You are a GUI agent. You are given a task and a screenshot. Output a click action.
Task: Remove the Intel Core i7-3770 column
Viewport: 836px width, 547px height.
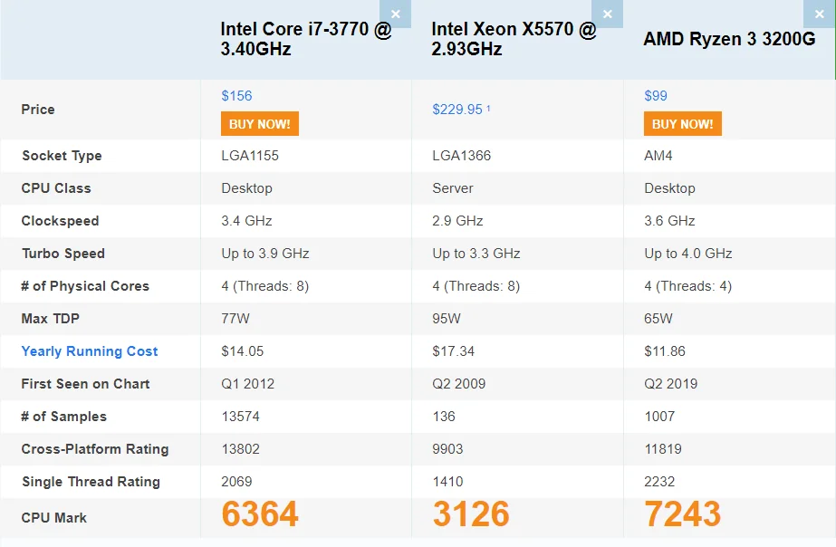395,14
